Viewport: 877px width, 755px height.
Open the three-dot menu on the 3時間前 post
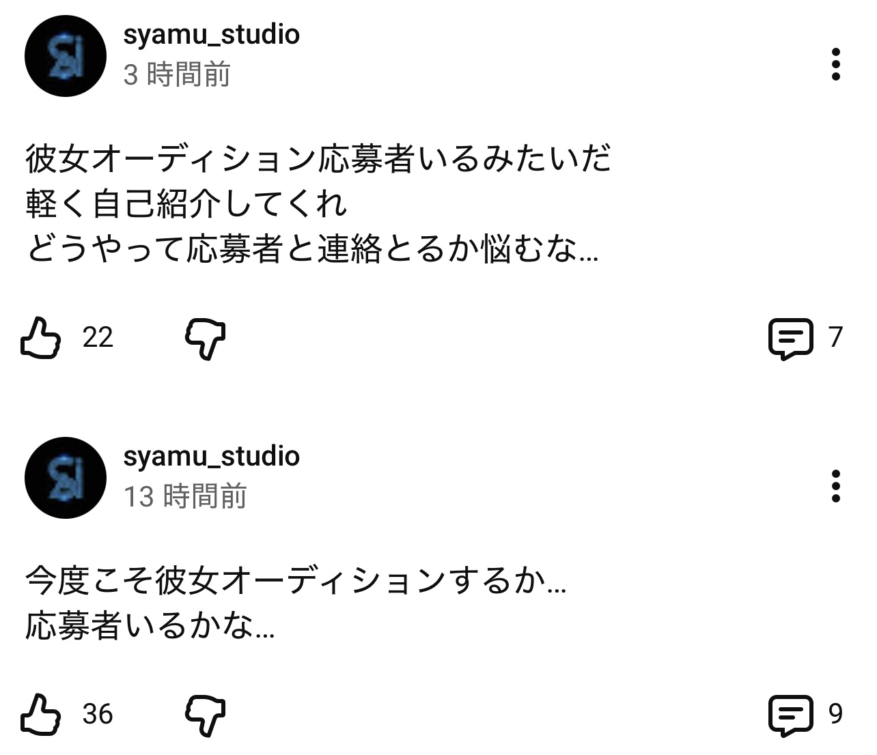pos(835,65)
